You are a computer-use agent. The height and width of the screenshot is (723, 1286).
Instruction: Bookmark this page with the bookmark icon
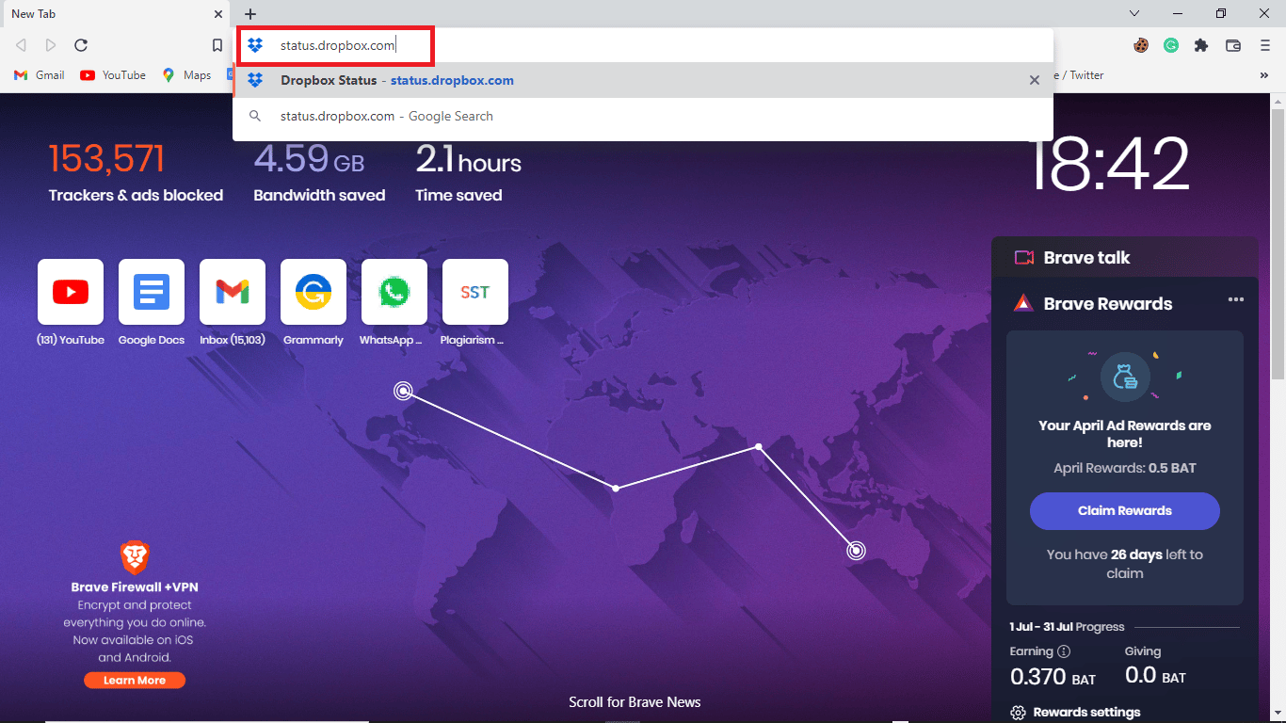[217, 45]
